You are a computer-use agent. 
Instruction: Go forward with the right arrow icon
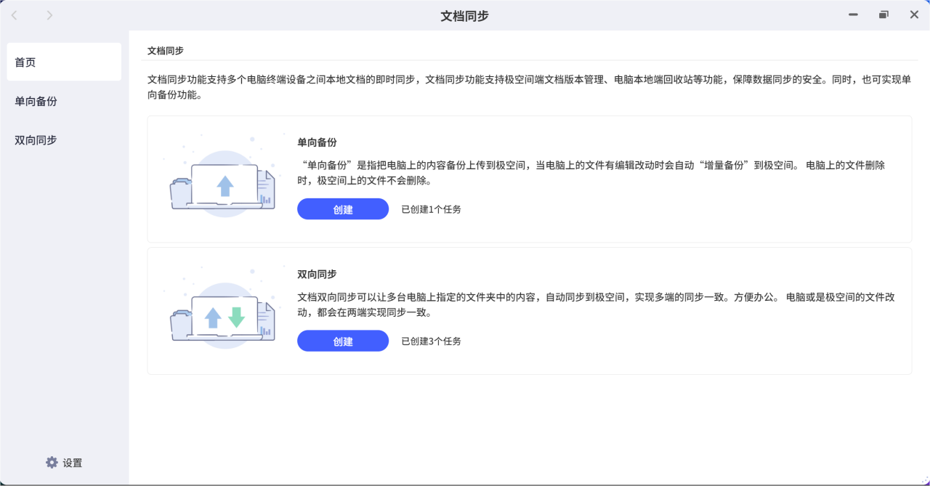49,15
